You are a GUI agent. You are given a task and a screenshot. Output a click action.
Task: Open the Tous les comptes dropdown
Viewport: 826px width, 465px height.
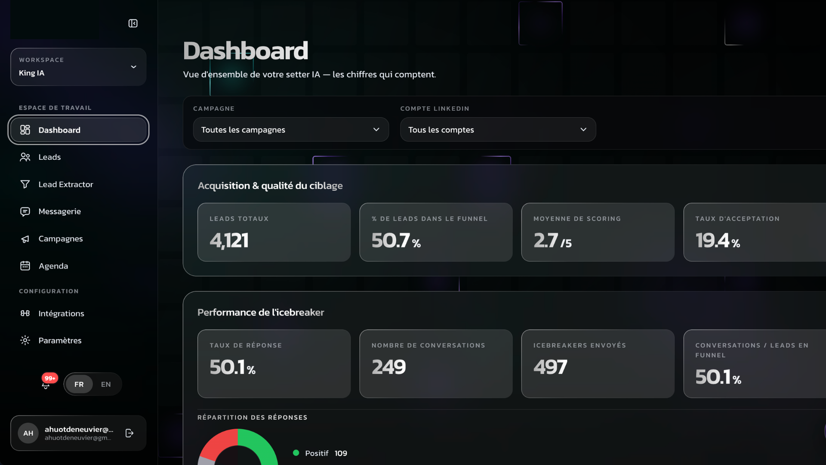click(x=498, y=130)
